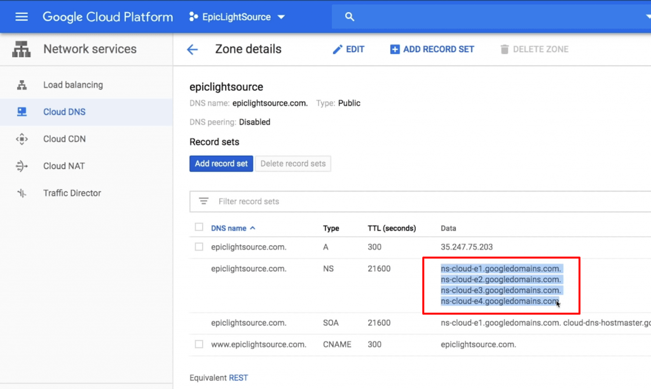The height and width of the screenshot is (389, 651).
Task: Click the epiclightsource zone title
Action: [226, 87]
